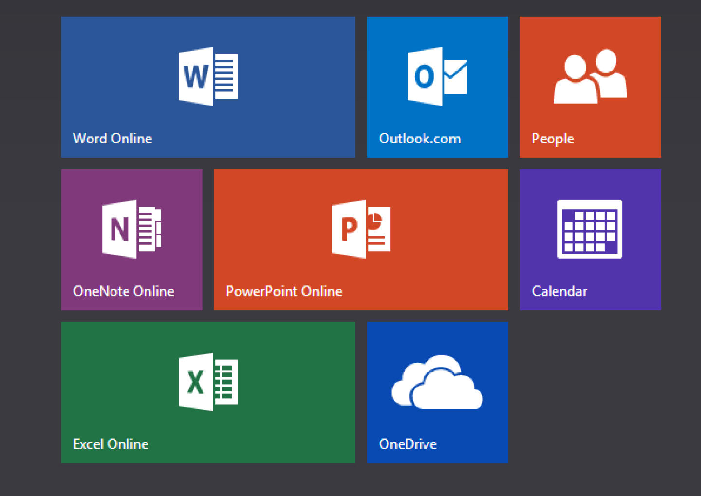Select the Excel Online label

[111, 443]
